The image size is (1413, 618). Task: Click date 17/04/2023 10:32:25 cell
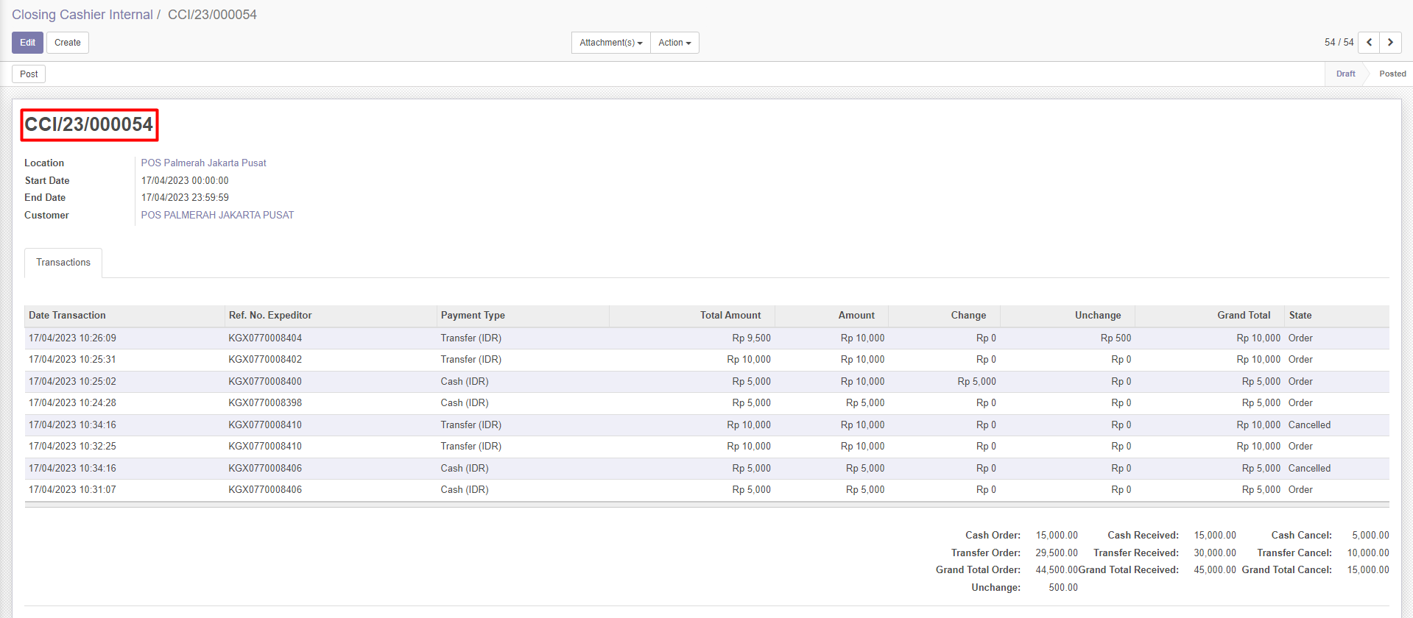[x=72, y=447]
